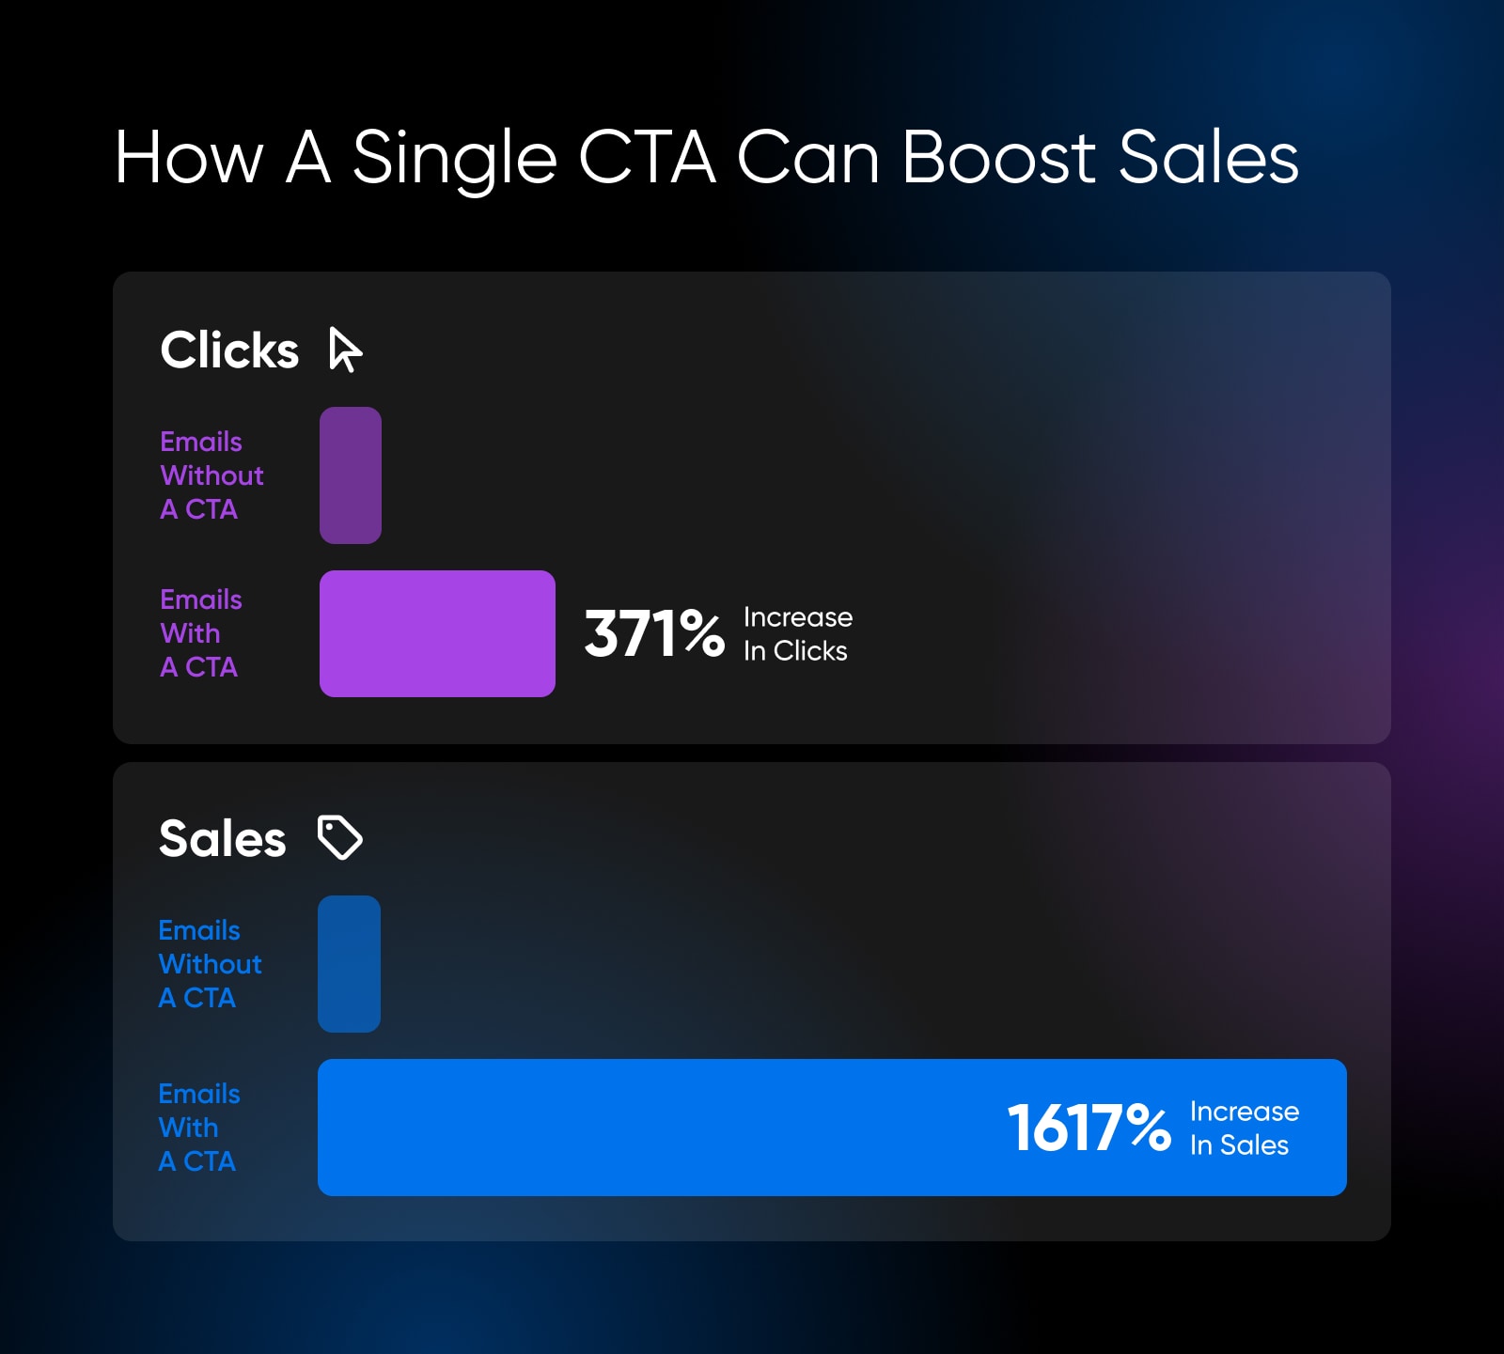Select the dark purple Emails Without CTA bar

point(351,475)
